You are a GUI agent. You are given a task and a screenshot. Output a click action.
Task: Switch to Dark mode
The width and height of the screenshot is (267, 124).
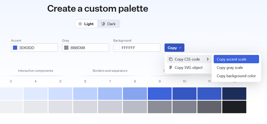[x=109, y=24]
